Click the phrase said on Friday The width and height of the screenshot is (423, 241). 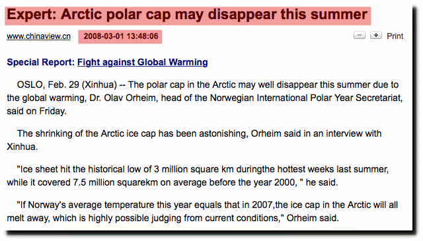click(37, 111)
